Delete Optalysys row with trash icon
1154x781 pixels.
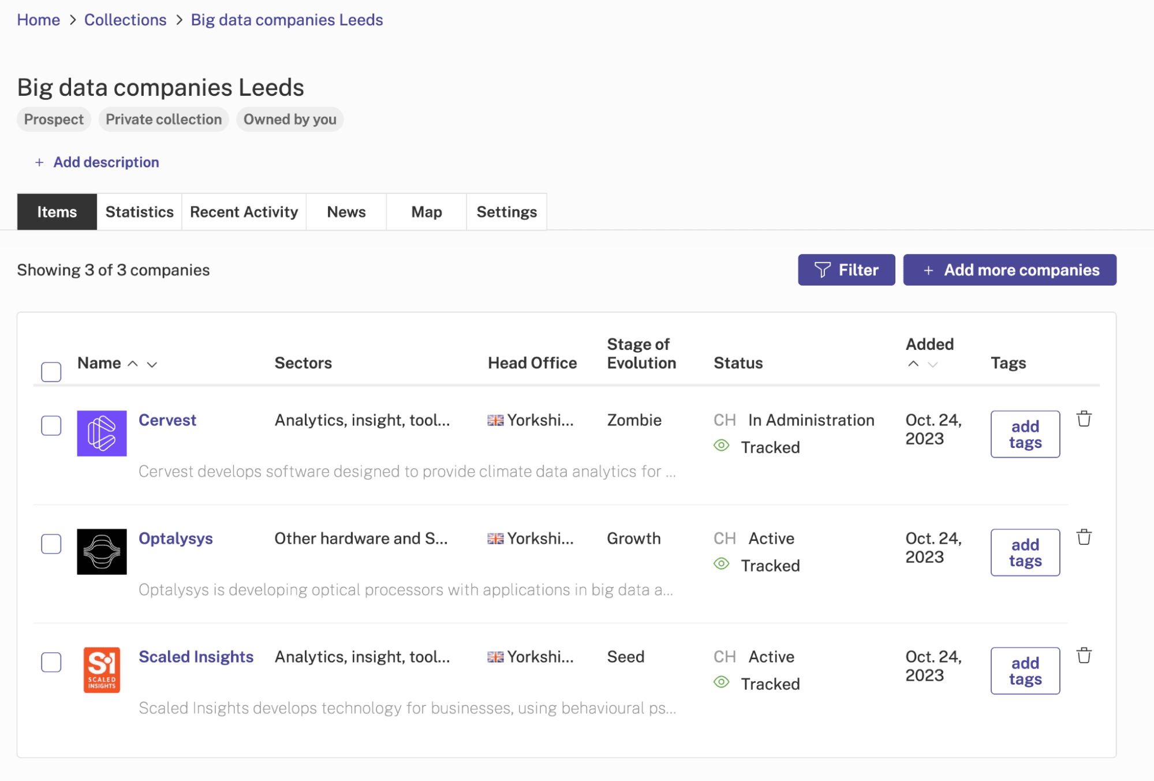[1084, 537]
